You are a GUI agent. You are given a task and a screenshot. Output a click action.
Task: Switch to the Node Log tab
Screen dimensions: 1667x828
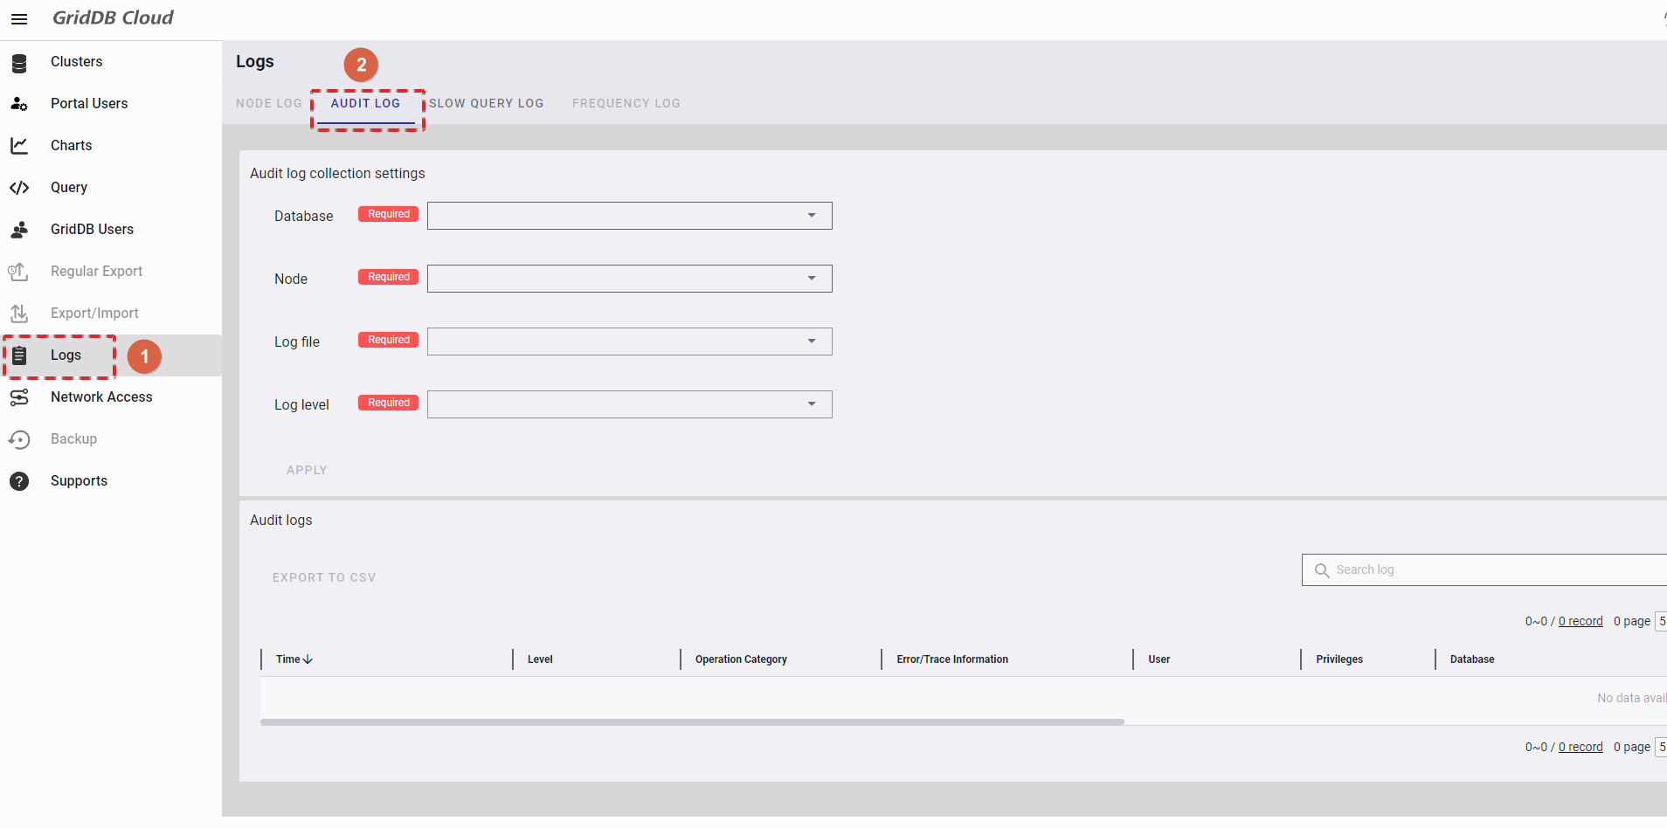click(269, 103)
